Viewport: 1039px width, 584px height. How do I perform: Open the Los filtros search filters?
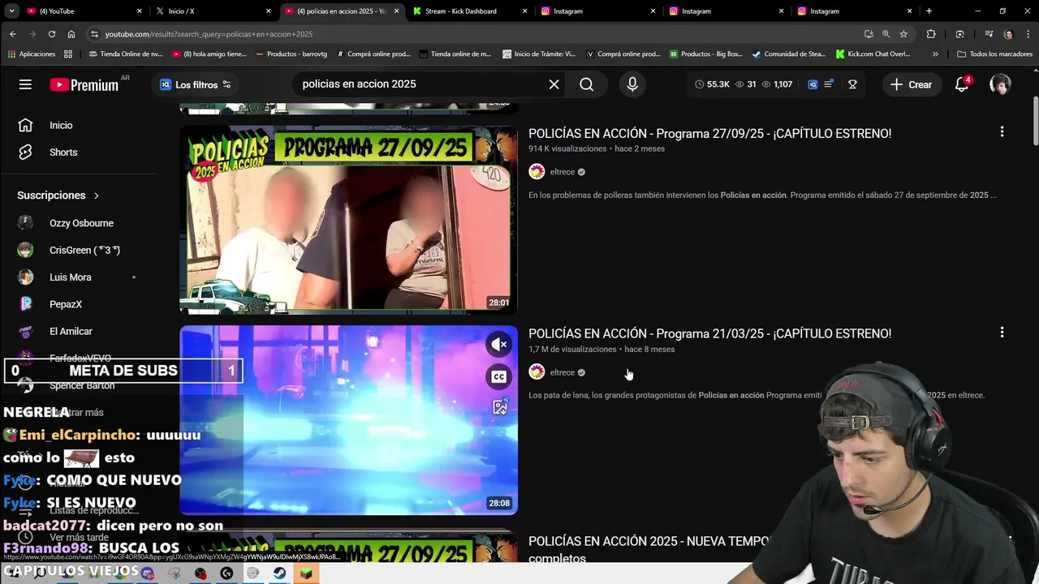click(x=195, y=84)
